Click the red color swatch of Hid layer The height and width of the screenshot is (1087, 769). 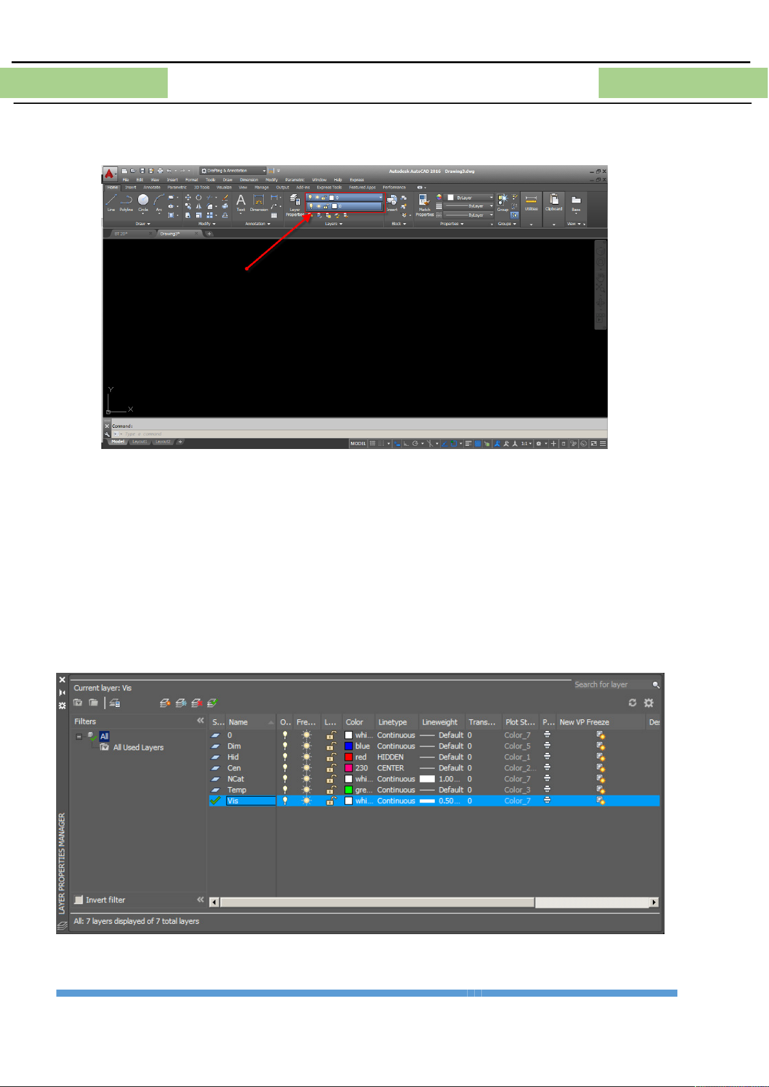pos(348,757)
